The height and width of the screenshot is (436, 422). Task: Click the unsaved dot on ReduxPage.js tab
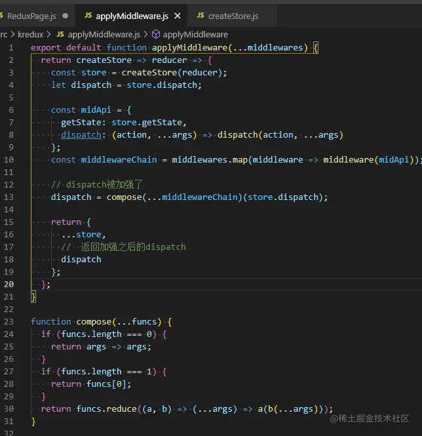[66, 16]
